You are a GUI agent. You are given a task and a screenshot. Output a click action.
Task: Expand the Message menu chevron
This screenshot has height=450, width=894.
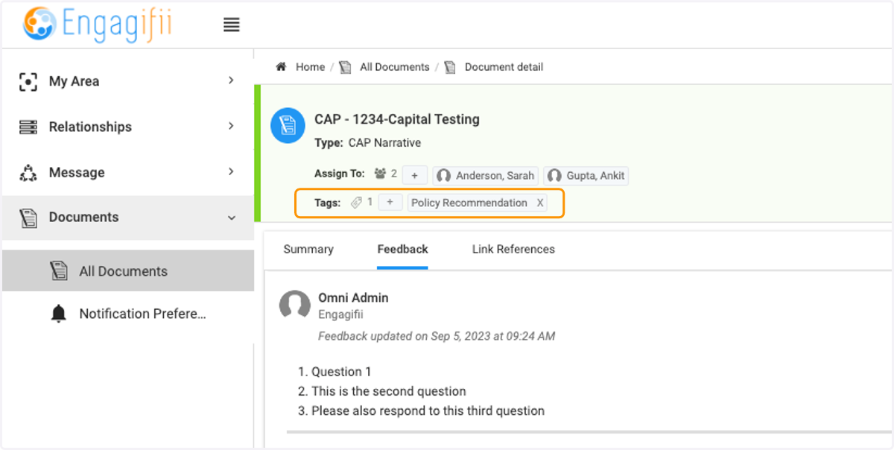pos(231,171)
